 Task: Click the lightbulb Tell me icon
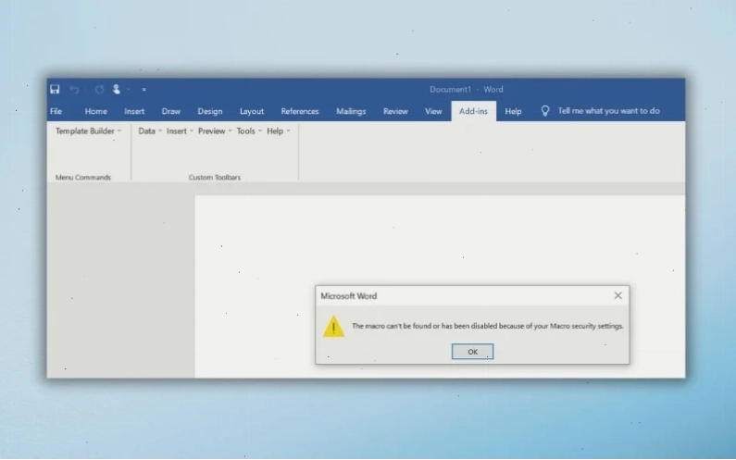[x=545, y=111]
